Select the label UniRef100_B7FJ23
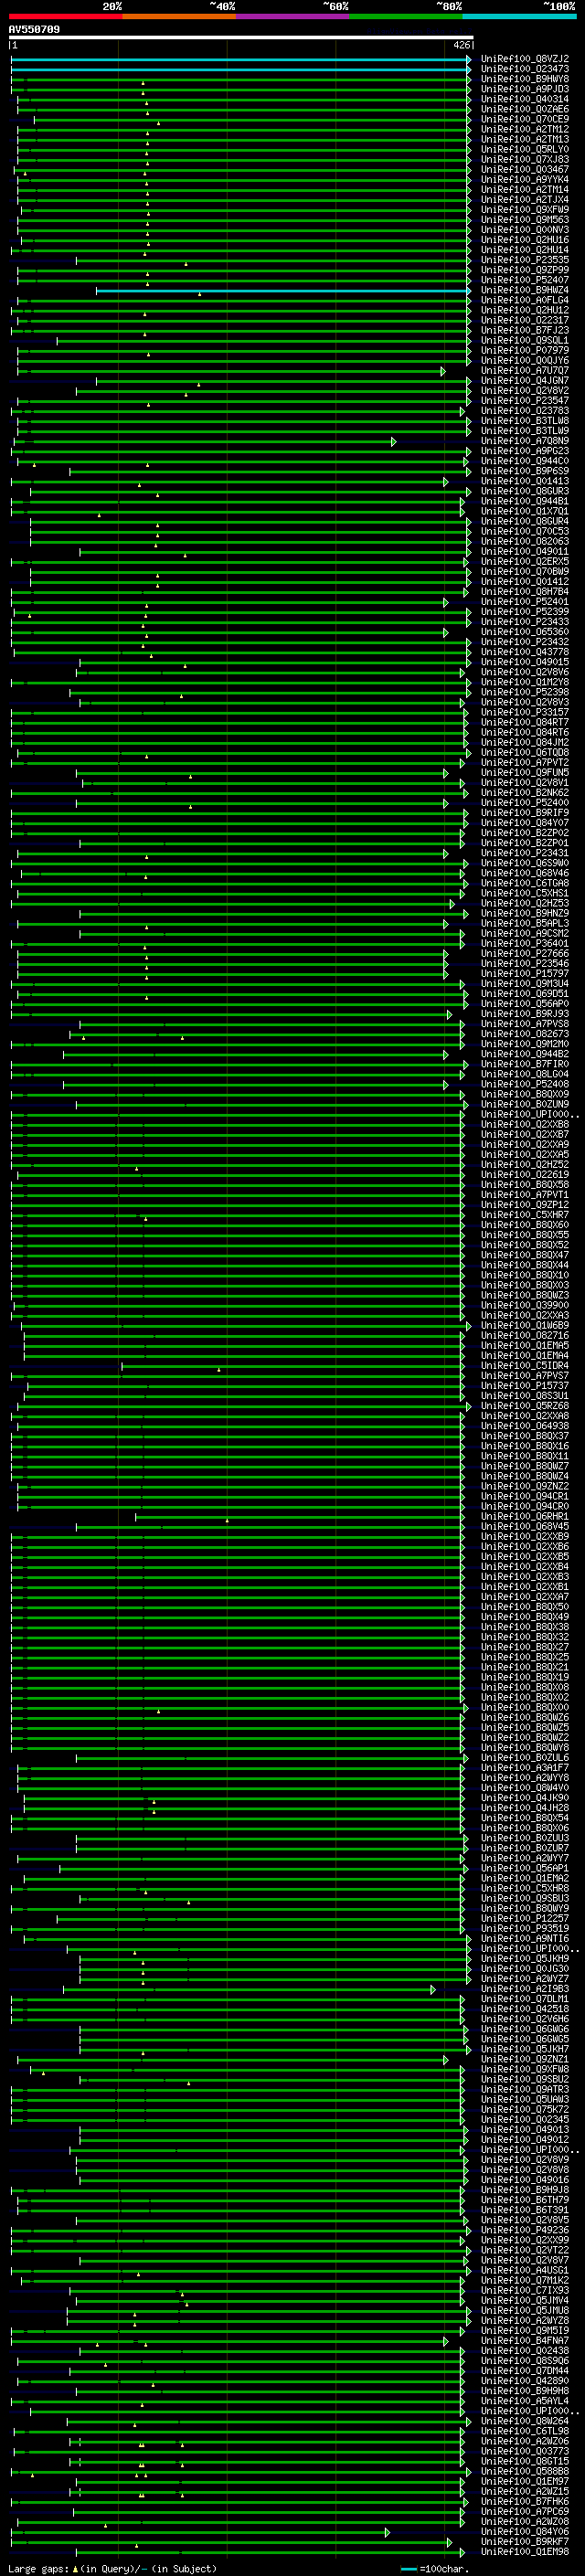The image size is (585, 2576). click(x=525, y=330)
